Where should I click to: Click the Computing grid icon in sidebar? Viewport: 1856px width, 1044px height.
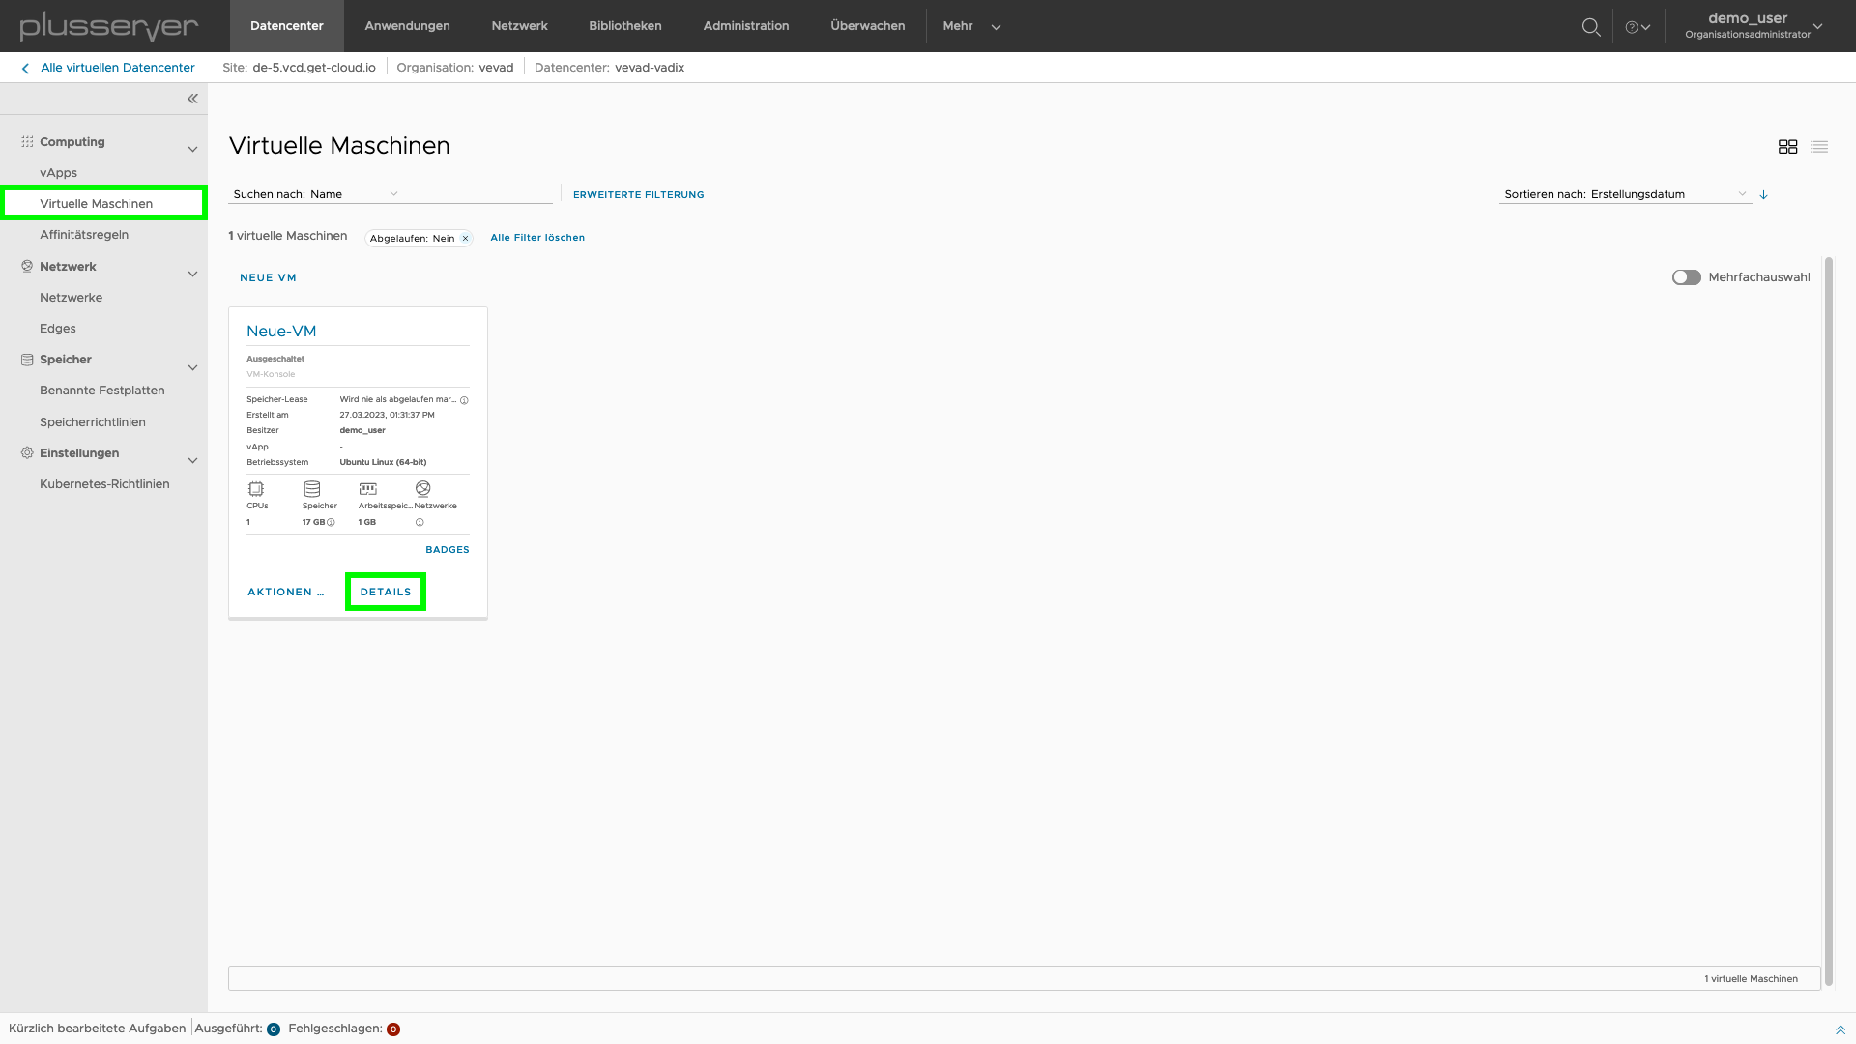click(x=27, y=141)
